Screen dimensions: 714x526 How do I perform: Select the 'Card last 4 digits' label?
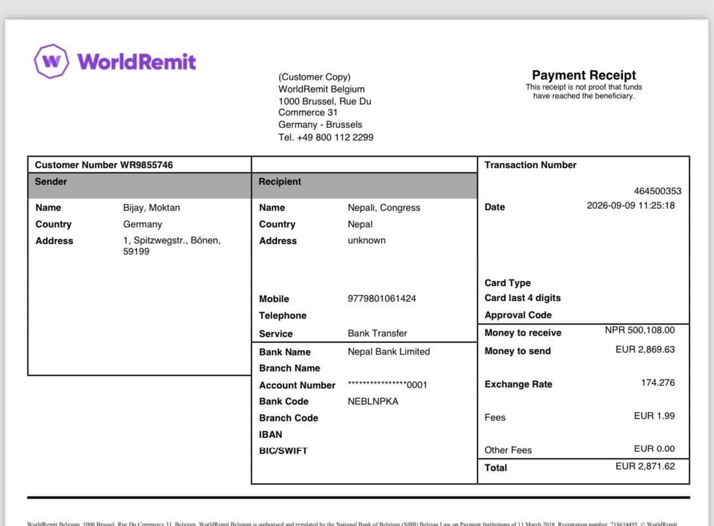pyautogui.click(x=522, y=298)
